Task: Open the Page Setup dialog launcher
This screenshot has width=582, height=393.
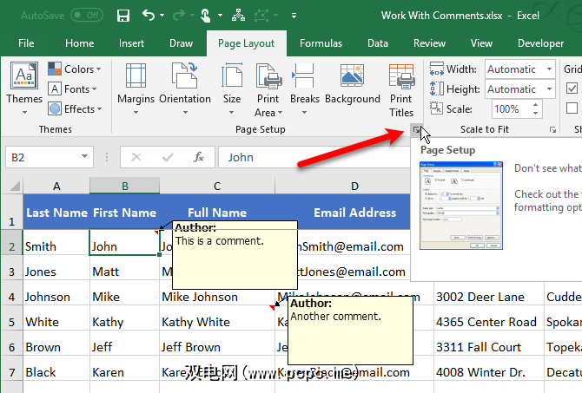Action: coord(418,130)
